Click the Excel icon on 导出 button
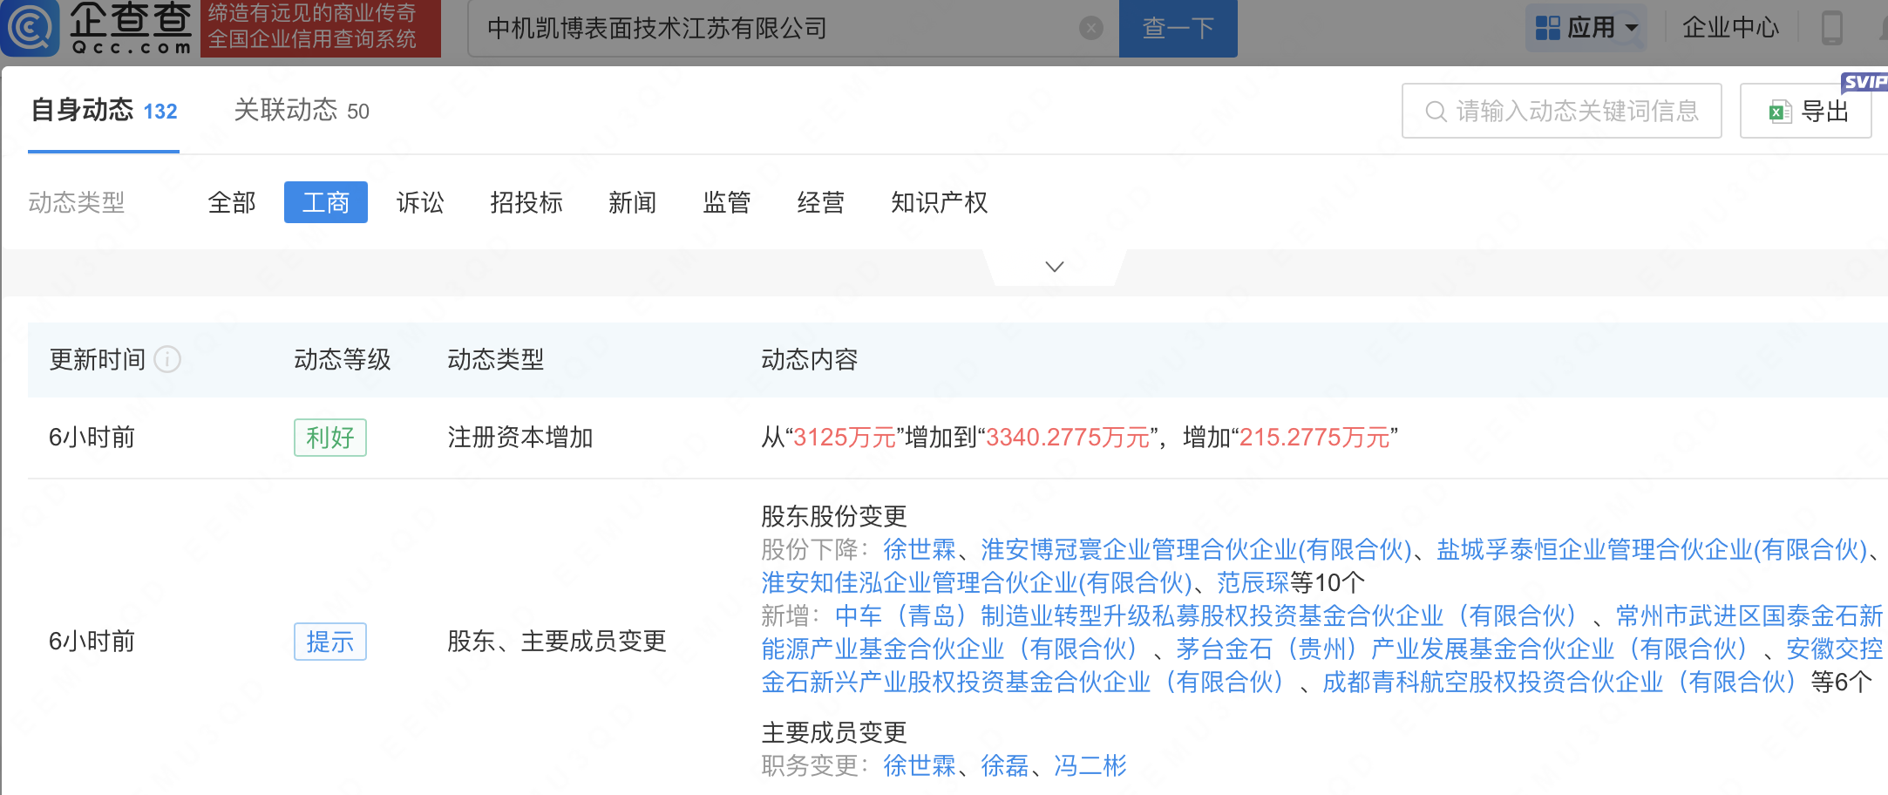1888x795 pixels. [x=1779, y=112]
